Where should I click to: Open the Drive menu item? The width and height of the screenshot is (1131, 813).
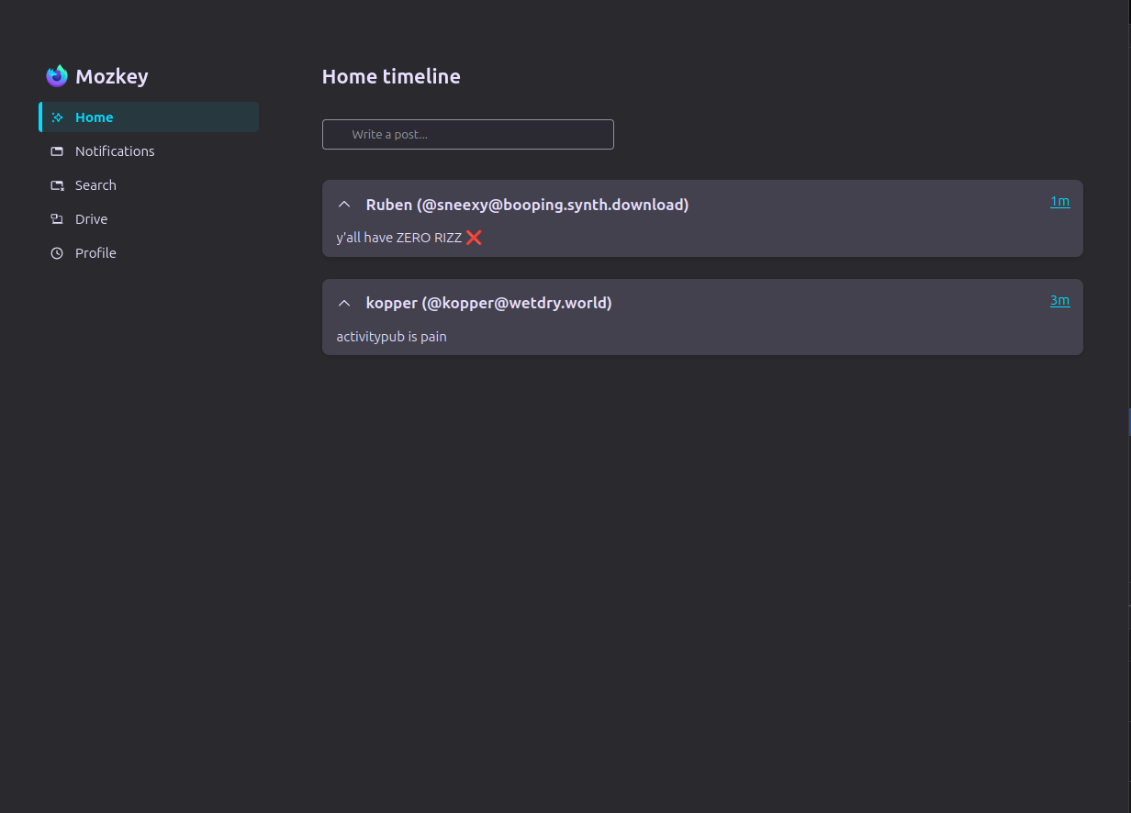(x=92, y=219)
